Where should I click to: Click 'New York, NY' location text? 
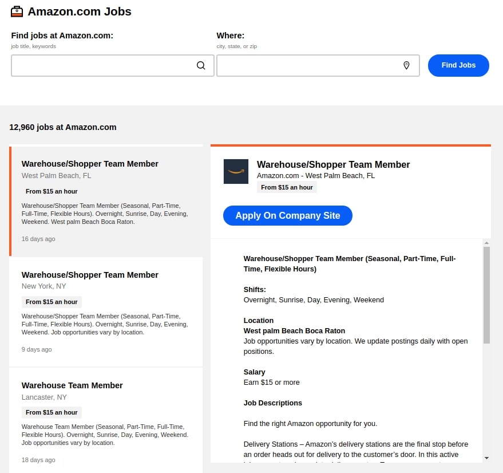(x=44, y=286)
